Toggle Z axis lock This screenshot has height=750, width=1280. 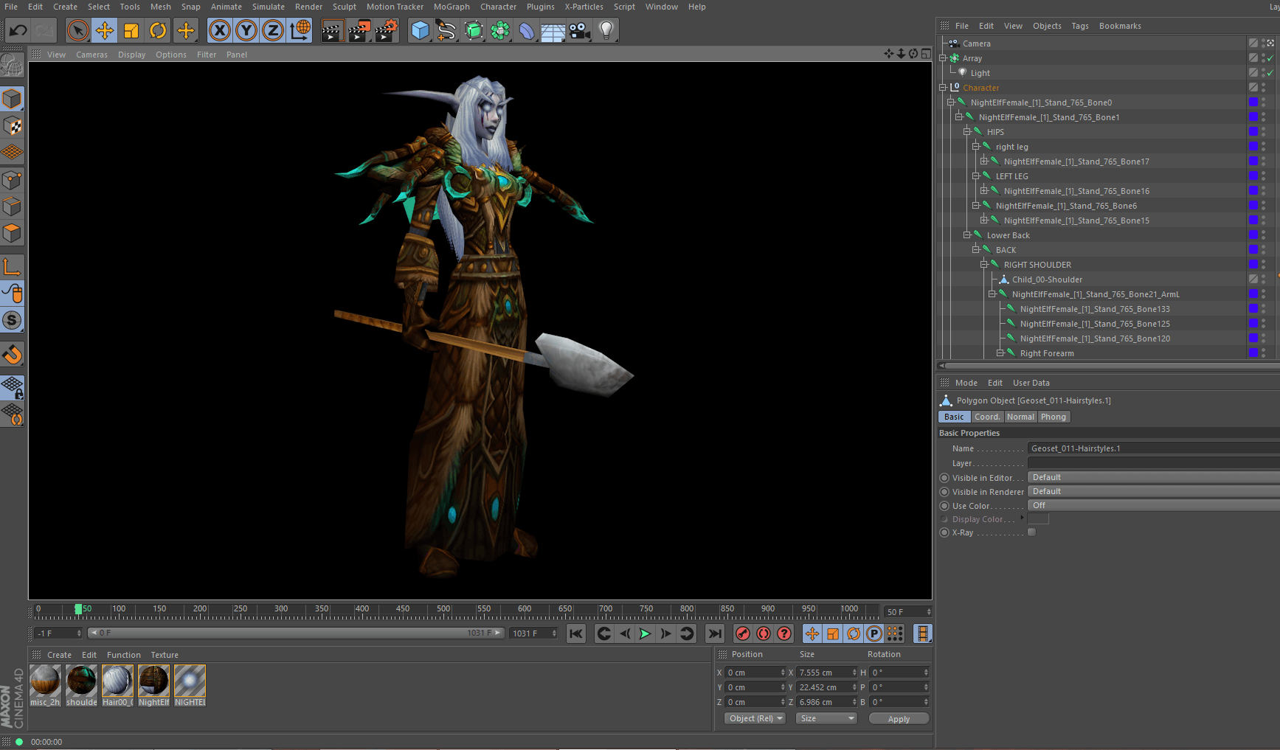click(273, 30)
